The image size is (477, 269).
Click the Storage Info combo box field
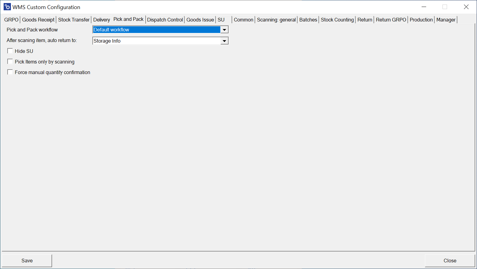pos(156,41)
